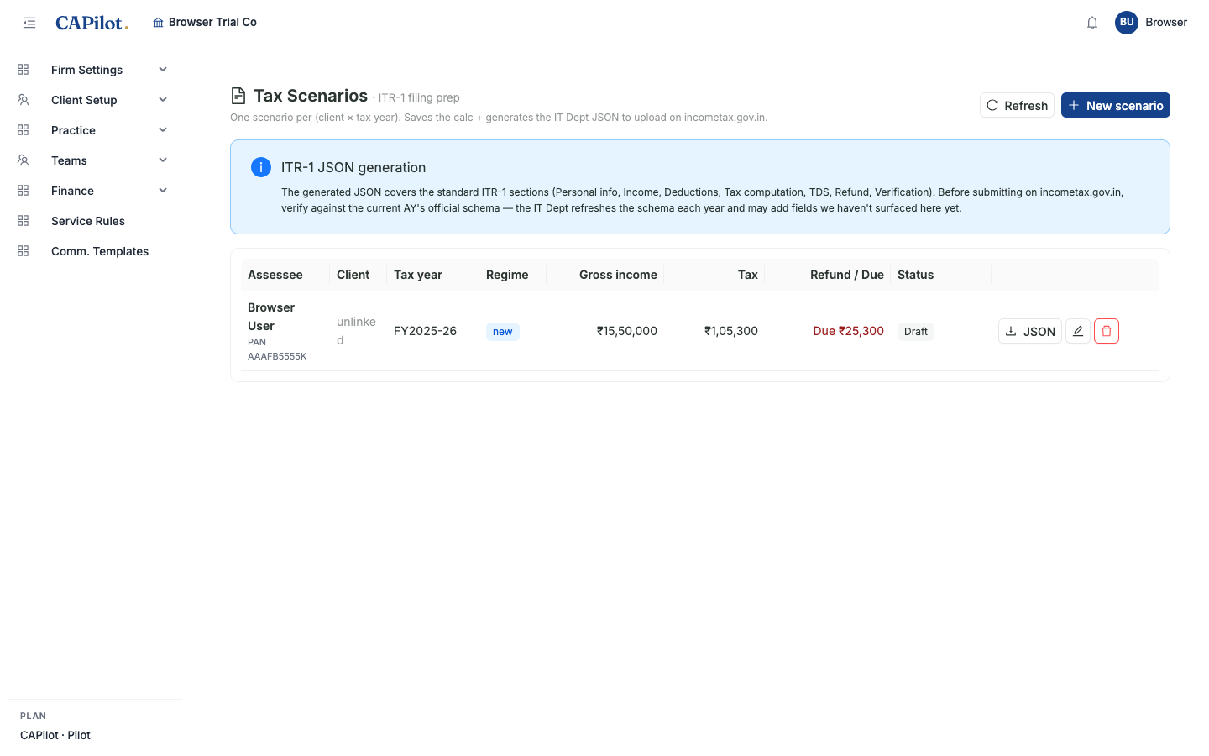
Task: Click the FY2025-26 tax year cell
Action: [425, 331]
